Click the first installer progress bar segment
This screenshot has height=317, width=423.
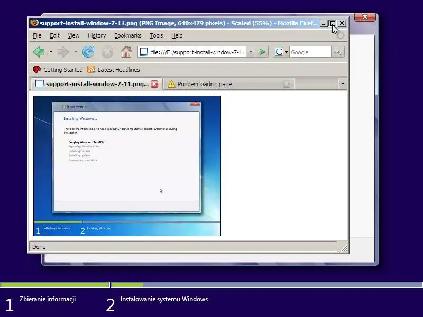pos(55,285)
